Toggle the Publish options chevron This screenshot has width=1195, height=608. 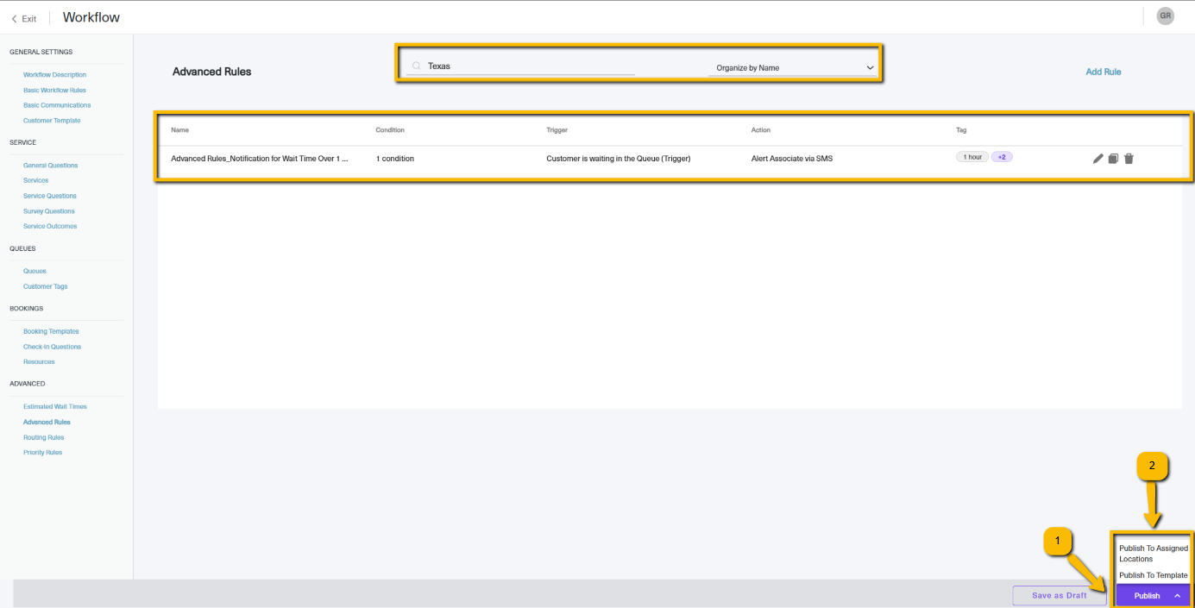coord(1178,596)
